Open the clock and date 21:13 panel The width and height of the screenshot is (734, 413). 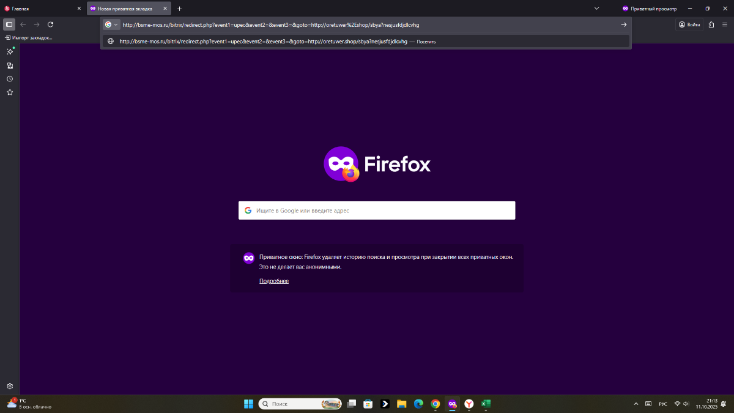click(706, 404)
